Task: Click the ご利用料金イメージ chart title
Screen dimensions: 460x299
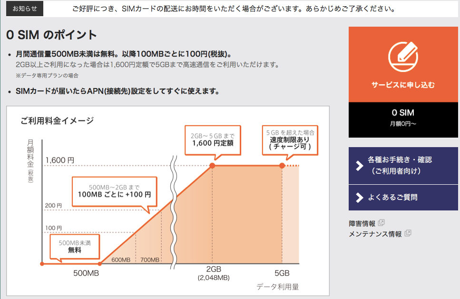Action: [57, 120]
